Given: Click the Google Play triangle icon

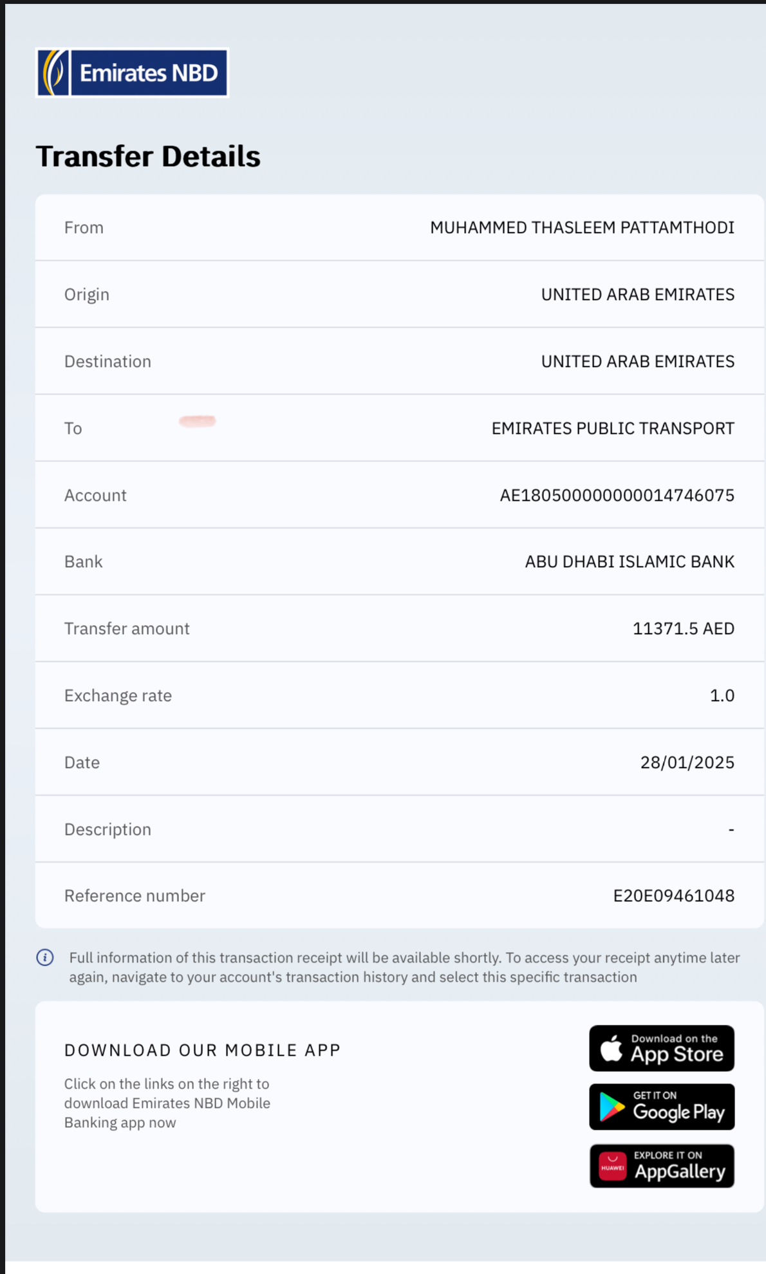Looking at the screenshot, I should tap(612, 1107).
